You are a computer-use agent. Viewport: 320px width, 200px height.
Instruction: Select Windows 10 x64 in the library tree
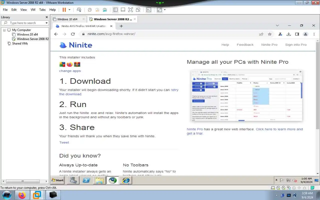[27, 34]
